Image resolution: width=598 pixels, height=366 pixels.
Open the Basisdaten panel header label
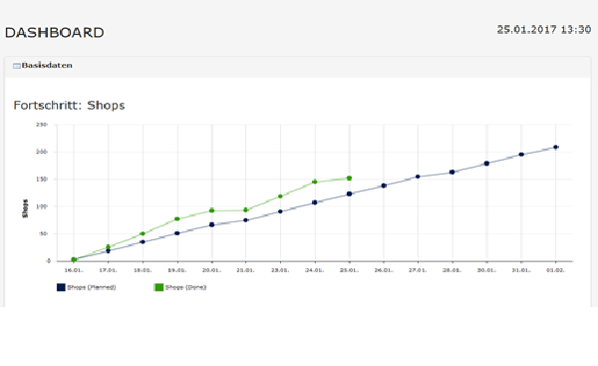[47, 65]
